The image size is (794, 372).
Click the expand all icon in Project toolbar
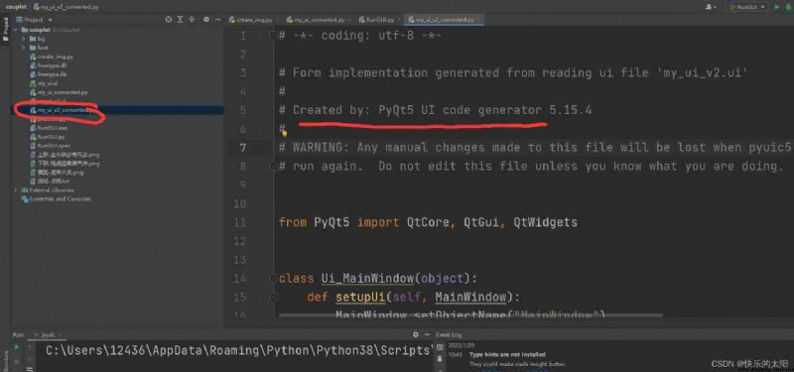tap(181, 20)
